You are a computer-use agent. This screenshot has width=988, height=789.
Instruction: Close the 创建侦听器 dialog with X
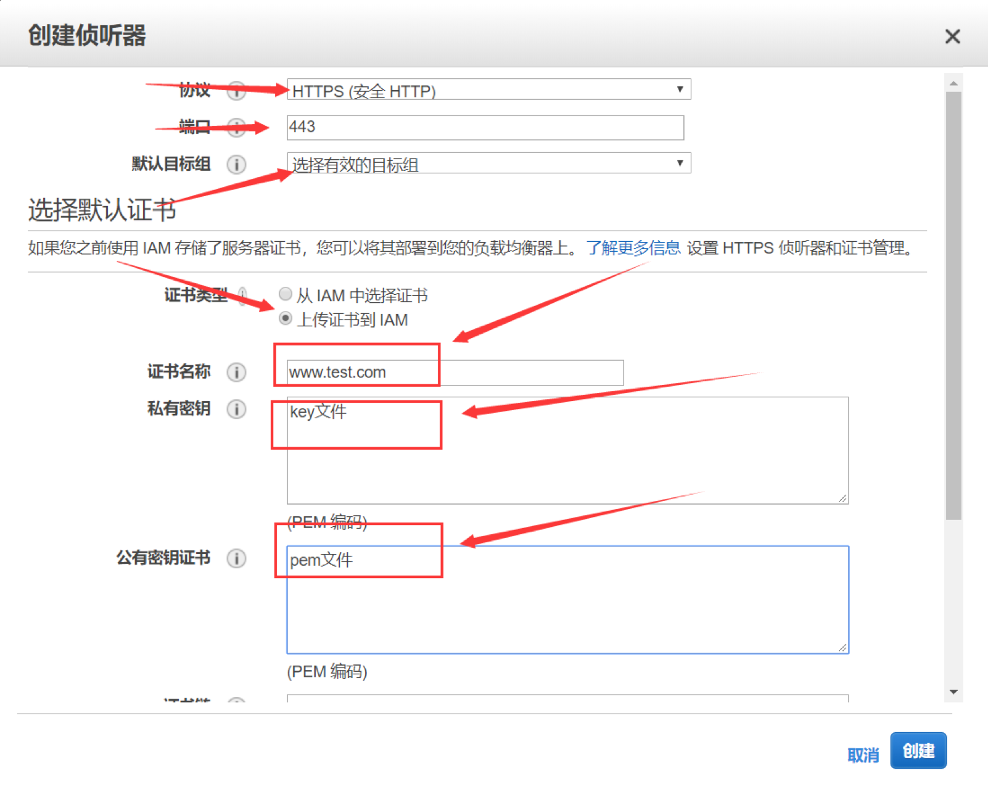click(952, 36)
